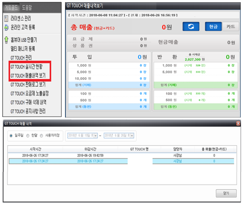Click the 투입 10,000 원 row
Image resolution: width=244 pixels, height=206 pixels.
point(109,79)
